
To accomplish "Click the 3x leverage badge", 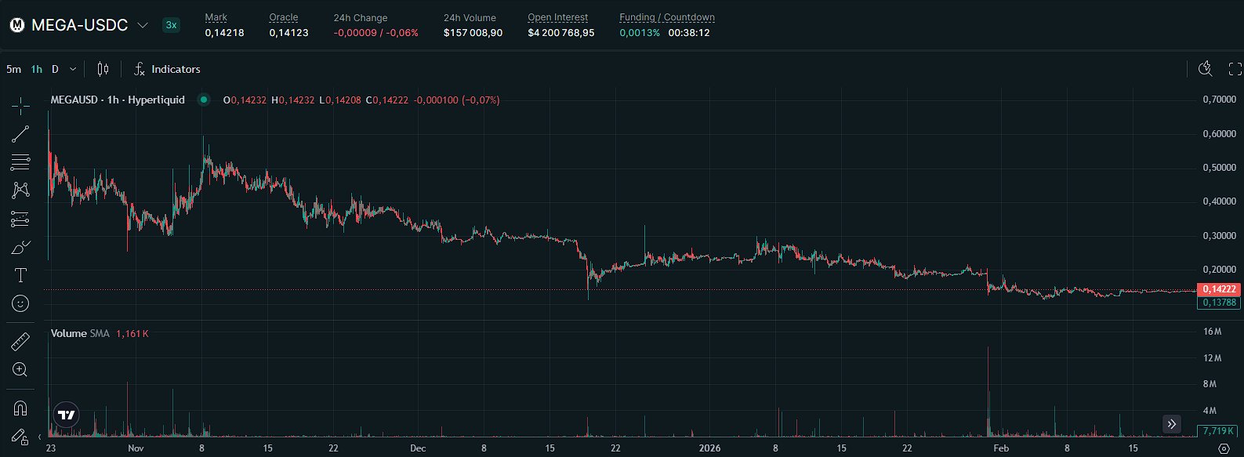I will pyautogui.click(x=171, y=25).
